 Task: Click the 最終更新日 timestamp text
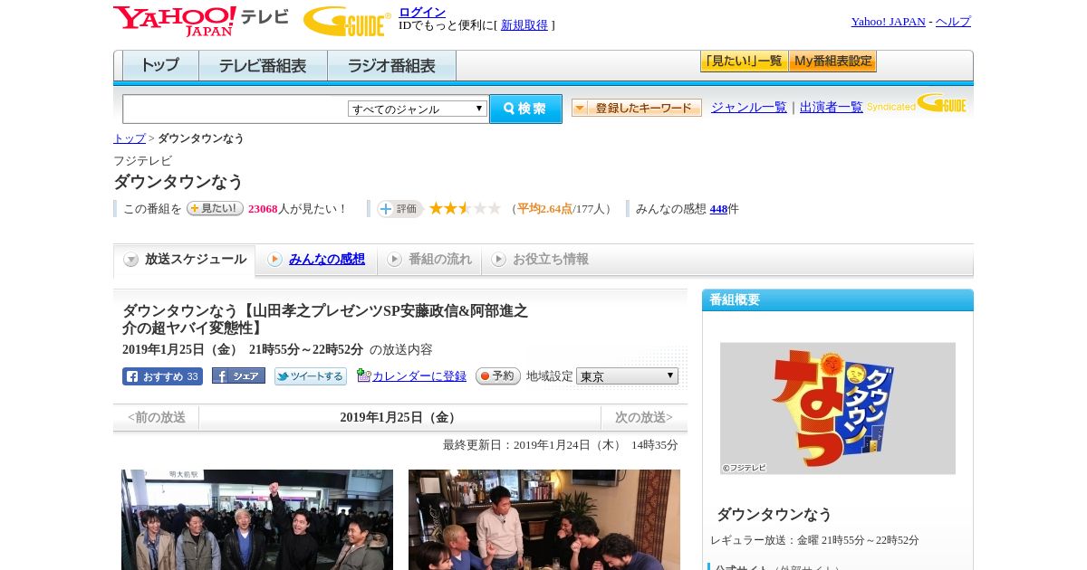(x=561, y=444)
